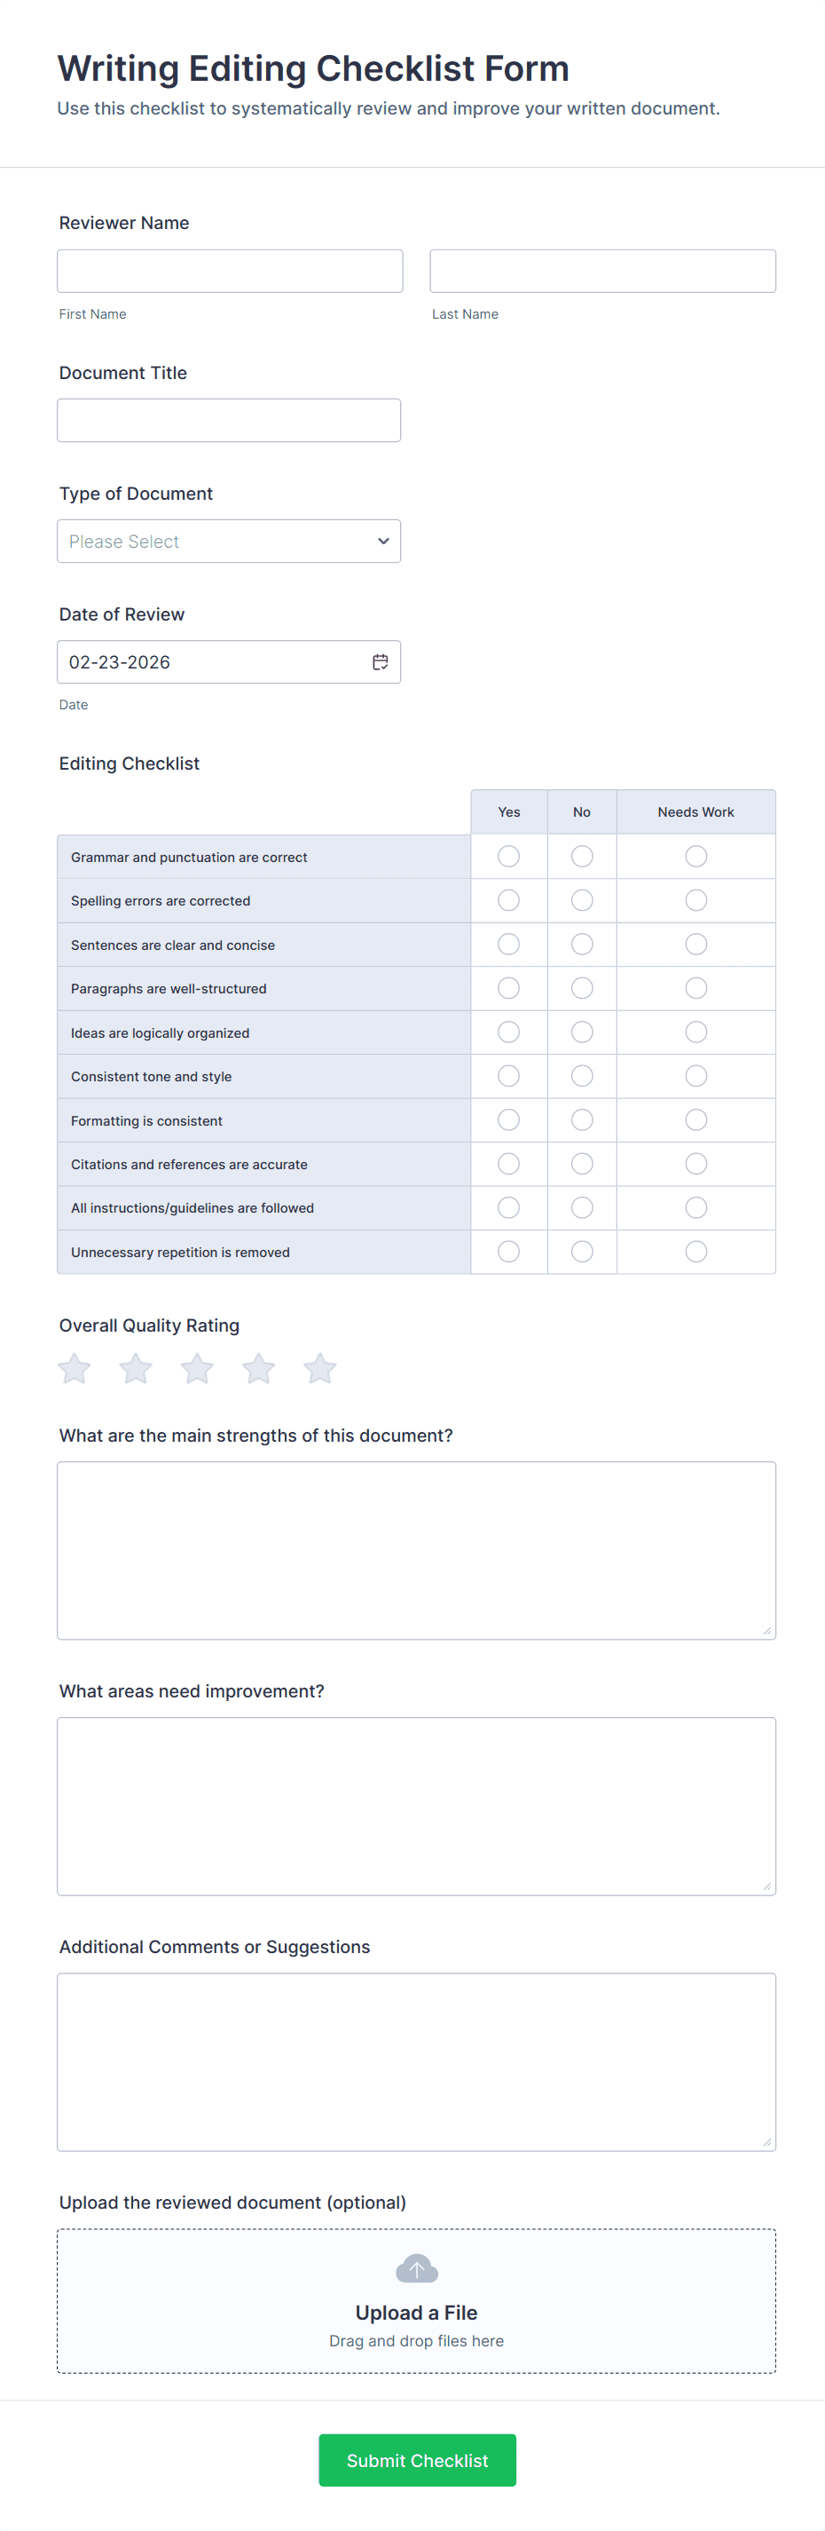Select the second rating star

coord(136,1368)
